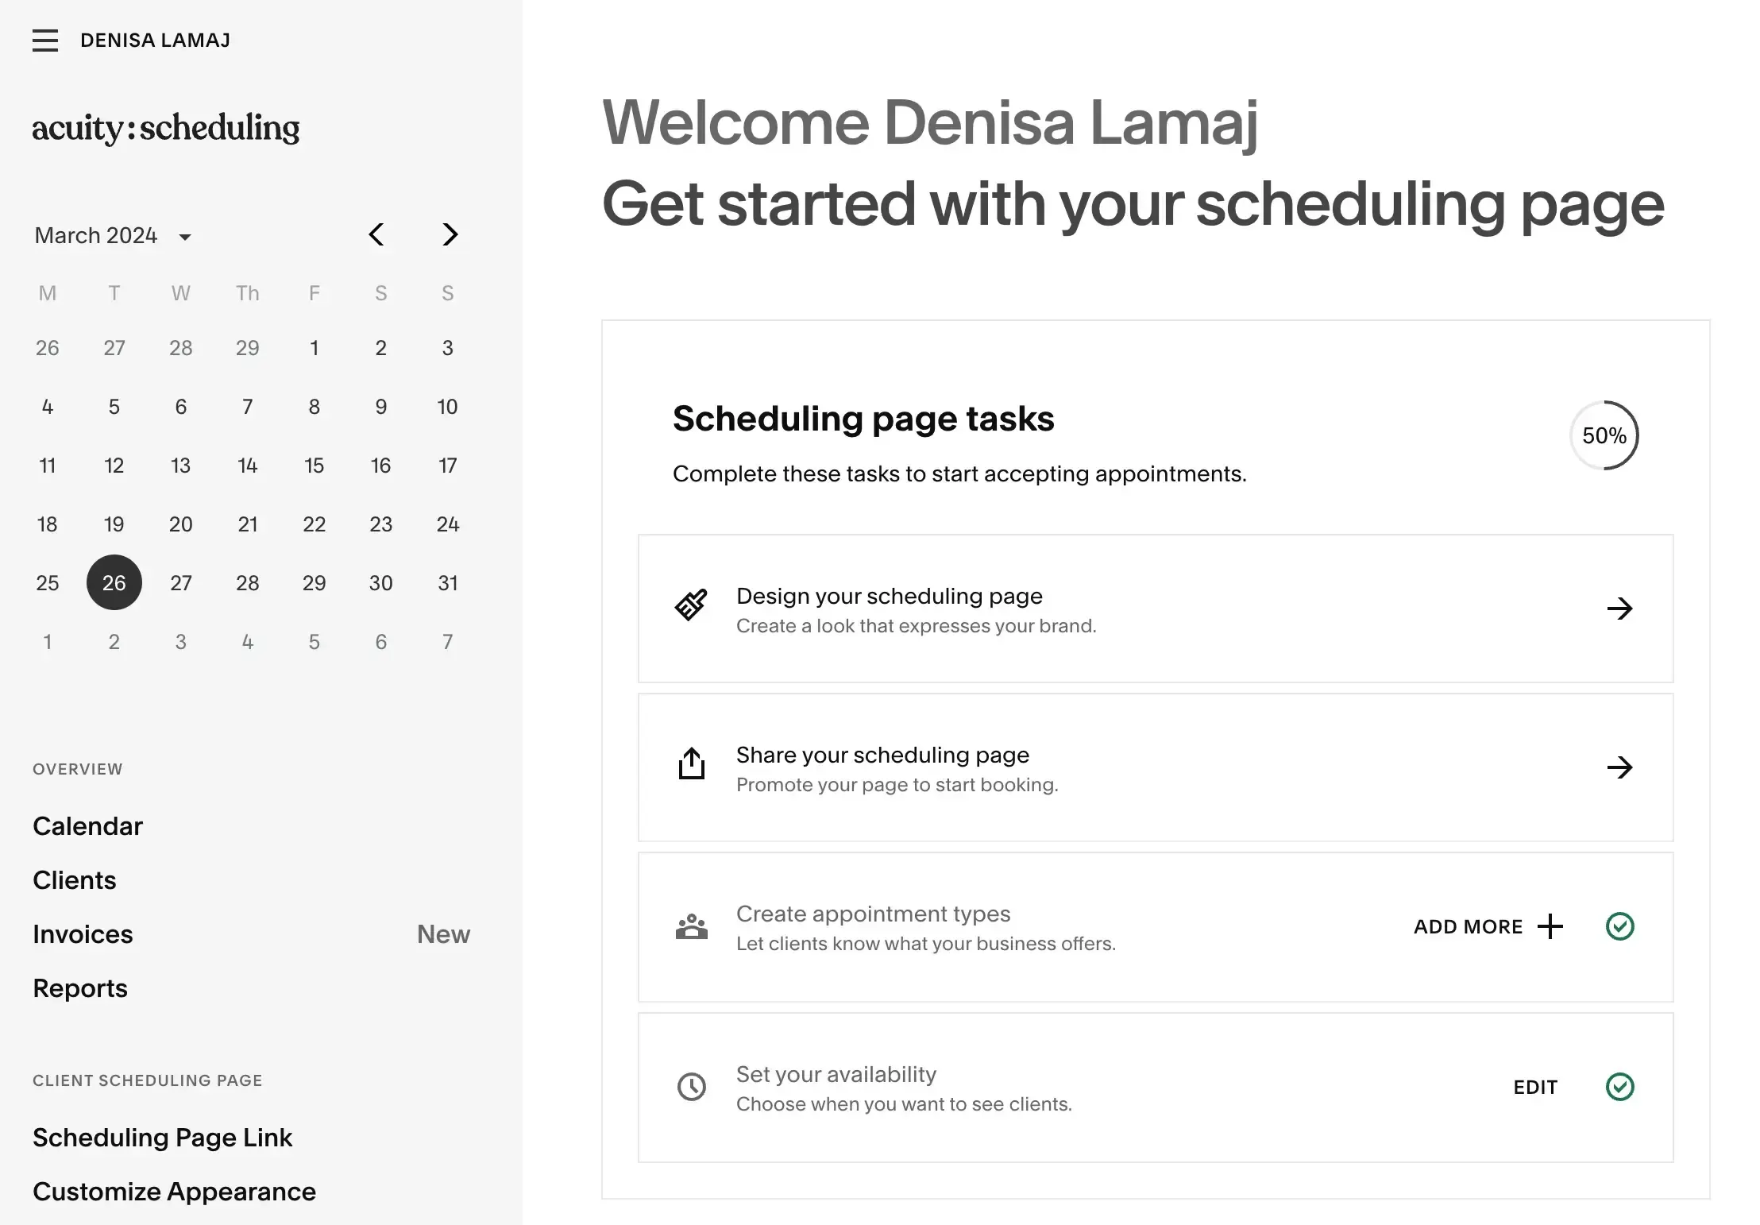Viewport: 1760px width, 1225px height.
Task: Select March 26 on the mini calendar
Action: pyautogui.click(x=114, y=582)
